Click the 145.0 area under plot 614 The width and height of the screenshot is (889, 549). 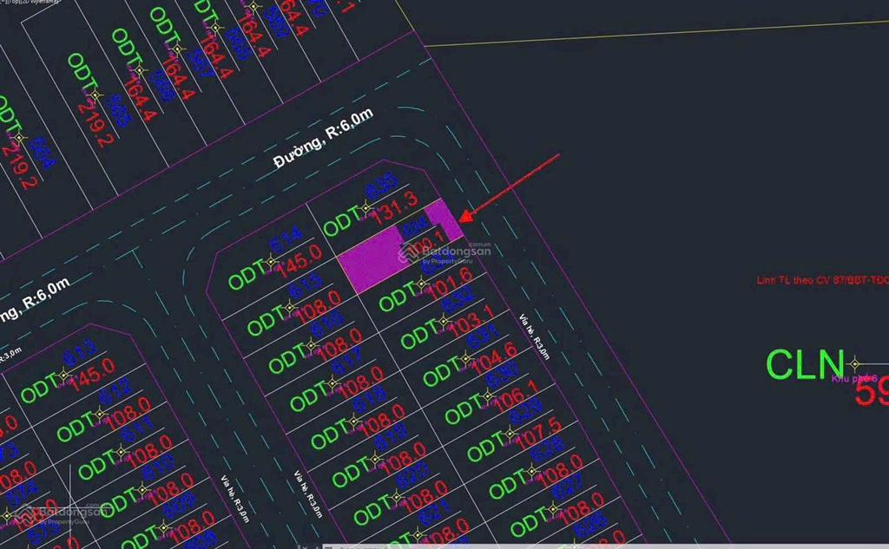(x=300, y=261)
